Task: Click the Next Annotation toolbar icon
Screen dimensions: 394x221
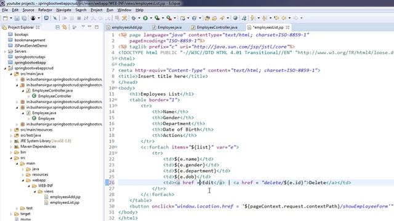Action: (x=252, y=18)
